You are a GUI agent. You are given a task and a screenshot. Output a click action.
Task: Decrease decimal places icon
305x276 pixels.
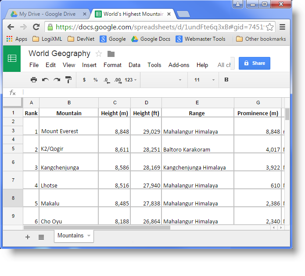pyautogui.click(x=106, y=80)
